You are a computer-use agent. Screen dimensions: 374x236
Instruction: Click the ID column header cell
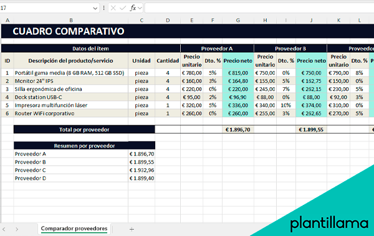tap(7, 61)
